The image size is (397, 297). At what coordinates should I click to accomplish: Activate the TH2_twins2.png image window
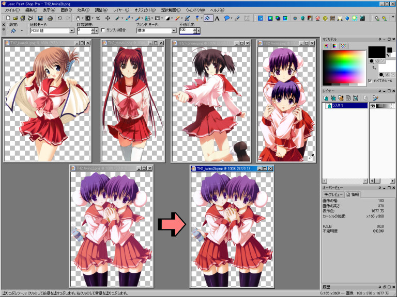click(x=112, y=168)
